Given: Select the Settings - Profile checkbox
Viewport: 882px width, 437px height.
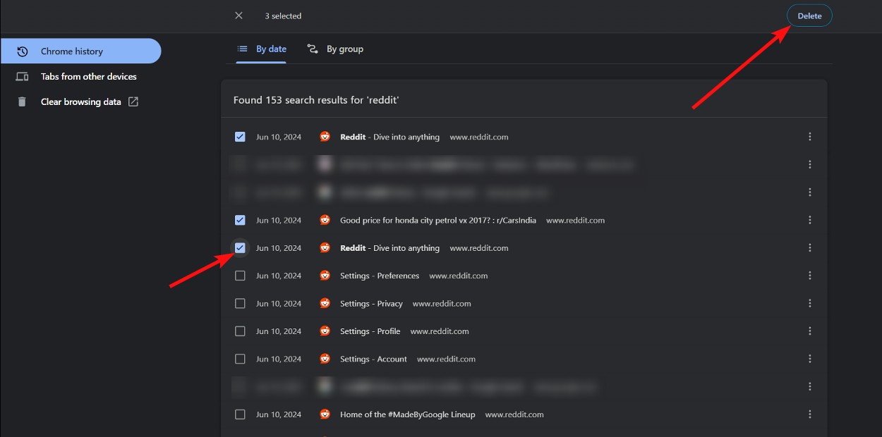Looking at the screenshot, I should point(240,331).
